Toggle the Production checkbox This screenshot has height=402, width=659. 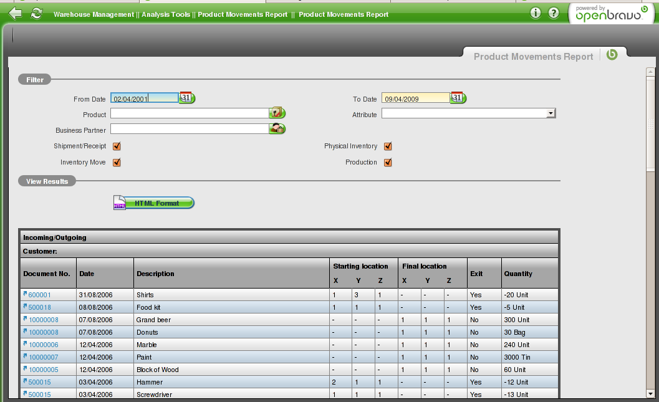[388, 163]
